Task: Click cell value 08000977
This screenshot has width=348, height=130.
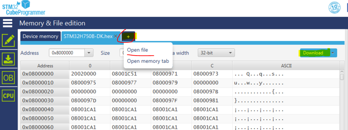Action: pyautogui.click(x=124, y=83)
